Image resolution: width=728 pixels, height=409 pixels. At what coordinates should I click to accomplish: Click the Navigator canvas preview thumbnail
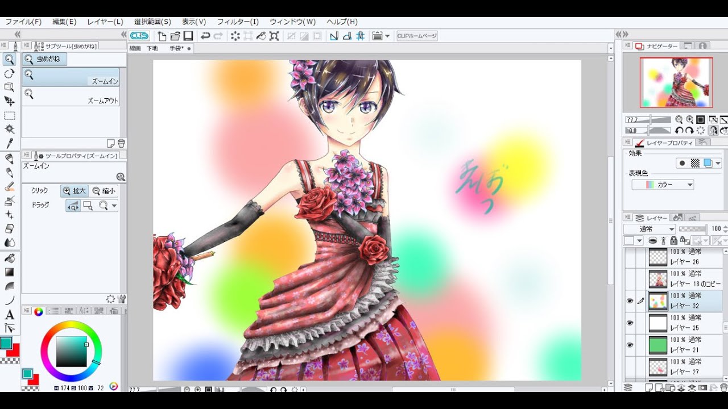[676, 82]
